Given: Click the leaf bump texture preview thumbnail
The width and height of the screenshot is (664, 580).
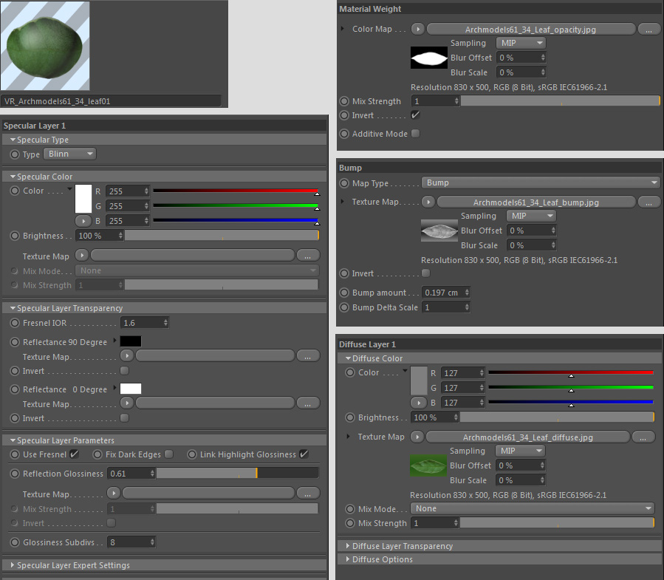Looking at the screenshot, I should click(439, 231).
